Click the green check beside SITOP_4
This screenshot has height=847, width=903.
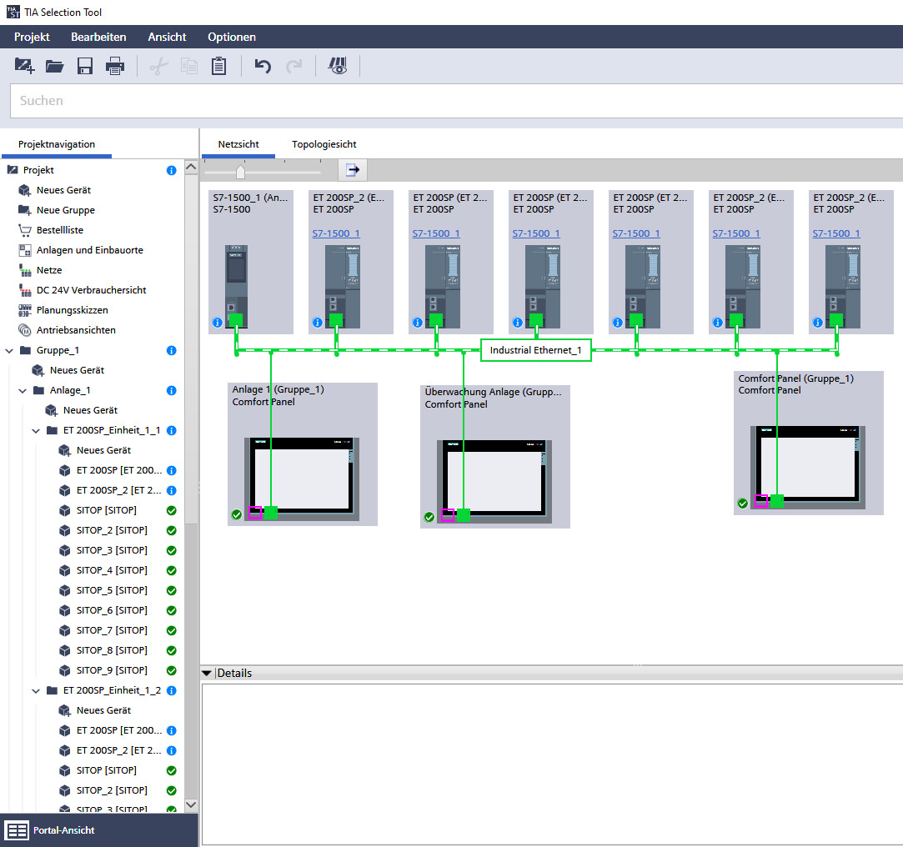tap(172, 570)
